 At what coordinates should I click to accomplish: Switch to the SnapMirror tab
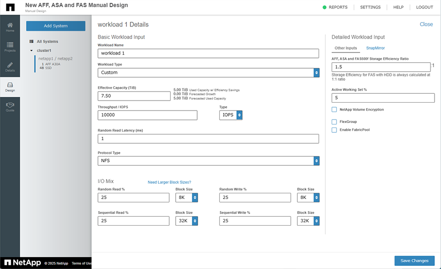[375, 48]
